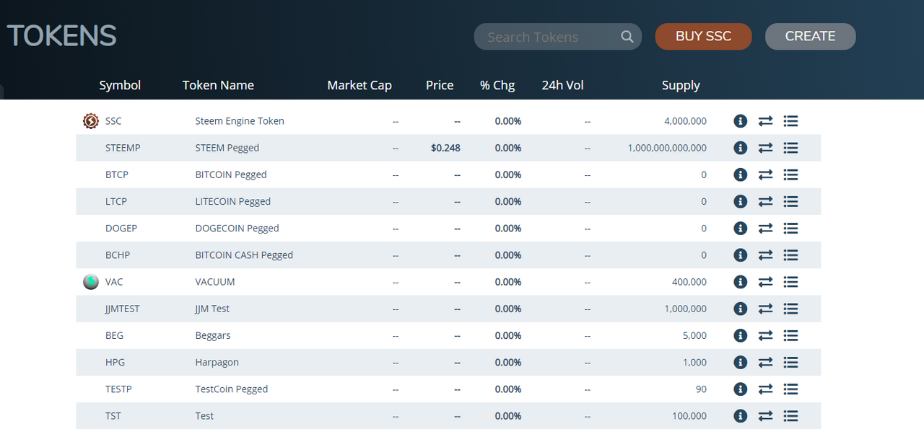
Task: Click the JJMTEST symbol
Action: [122, 309]
